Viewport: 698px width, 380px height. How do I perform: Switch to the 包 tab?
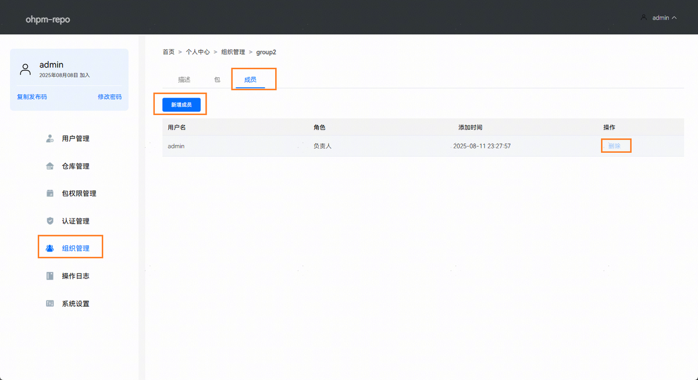pos(217,80)
